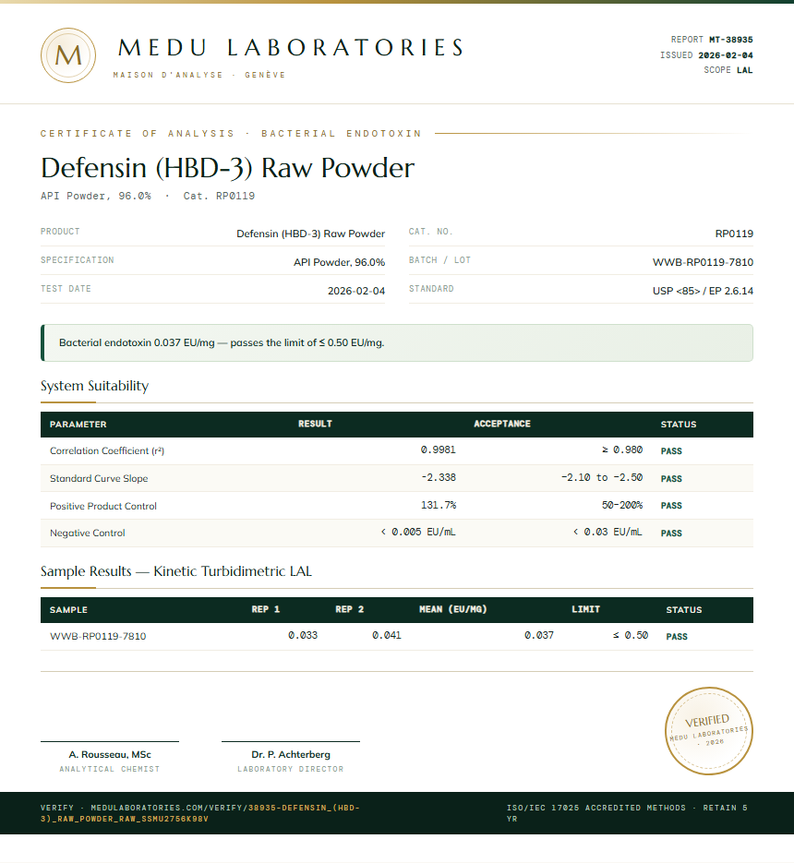Click the System Suitability section heading
This screenshot has height=863, width=794.
point(95,386)
